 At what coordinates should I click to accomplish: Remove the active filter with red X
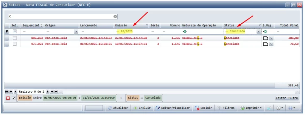[x=8, y=98]
